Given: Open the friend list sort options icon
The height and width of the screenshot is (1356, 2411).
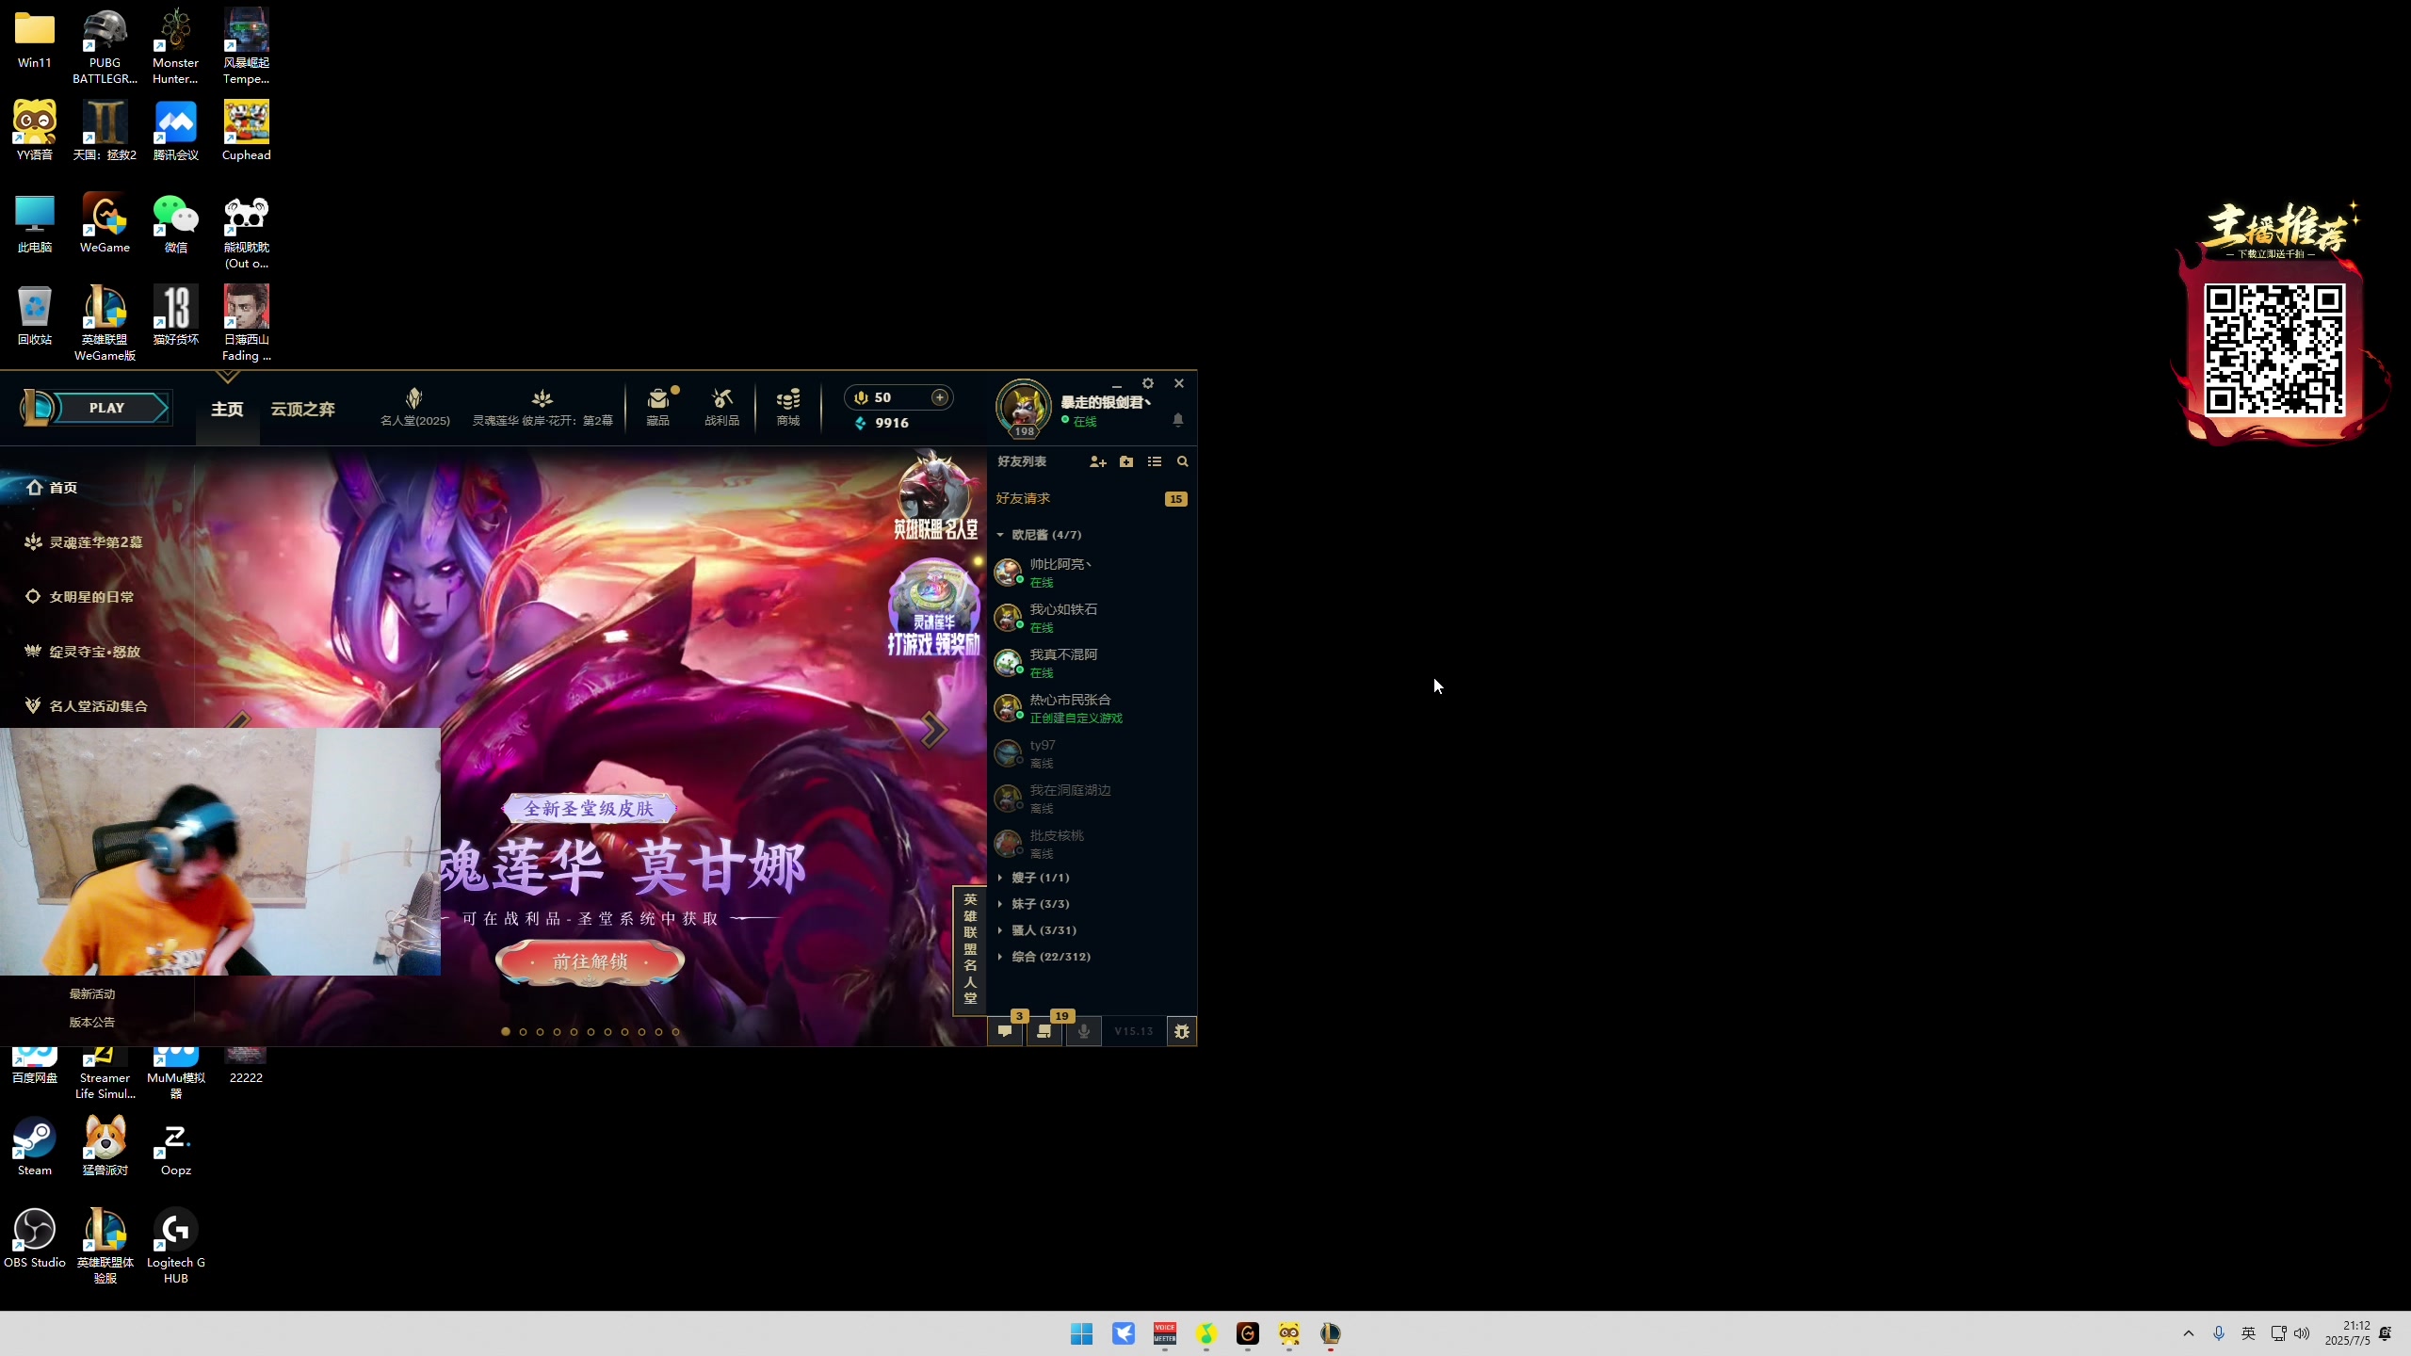Looking at the screenshot, I should (x=1155, y=461).
